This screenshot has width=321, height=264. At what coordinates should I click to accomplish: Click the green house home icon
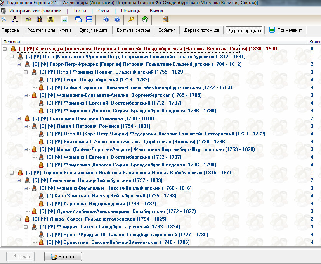tap(145, 20)
